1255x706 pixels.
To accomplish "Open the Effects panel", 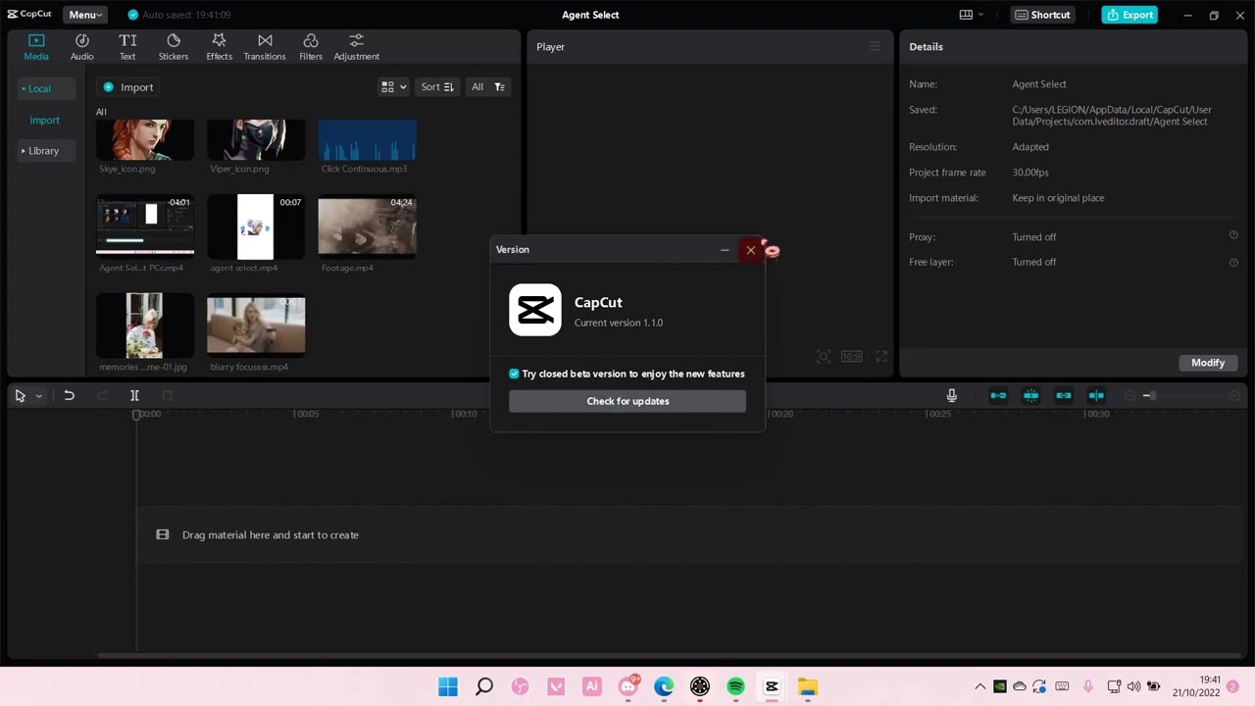I will pos(219,46).
